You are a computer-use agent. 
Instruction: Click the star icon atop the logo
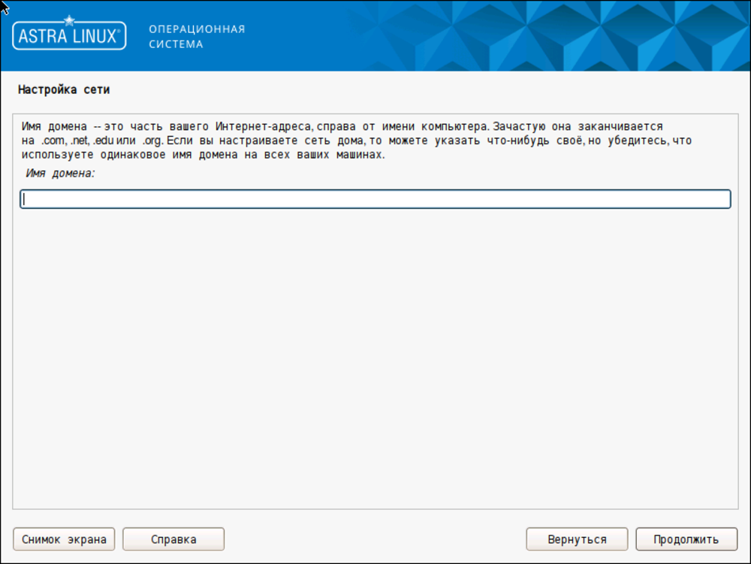pyautogui.click(x=69, y=20)
